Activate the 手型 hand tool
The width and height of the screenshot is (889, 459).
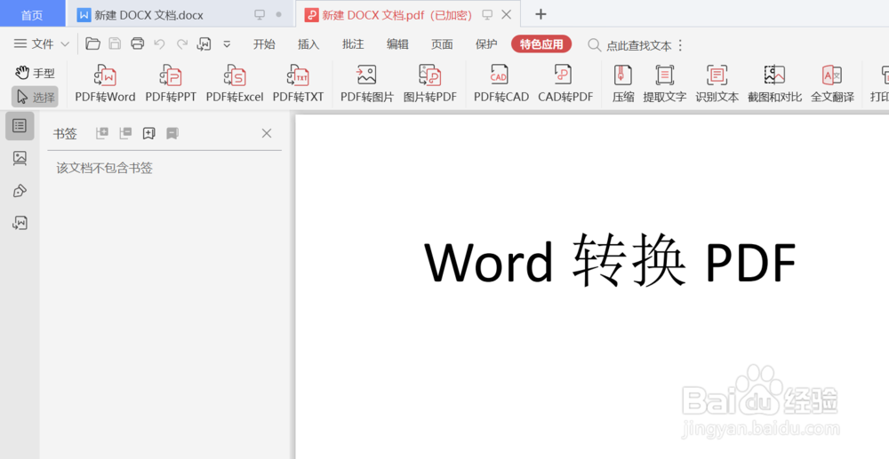click(x=36, y=73)
